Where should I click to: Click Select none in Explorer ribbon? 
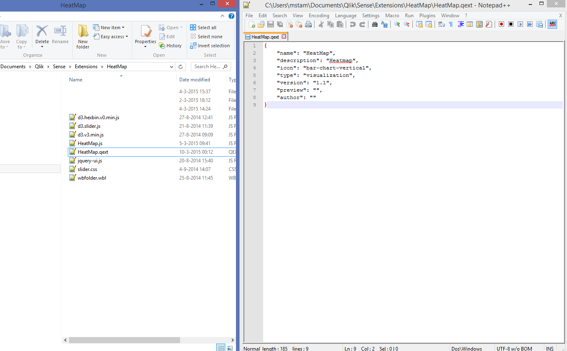click(206, 37)
